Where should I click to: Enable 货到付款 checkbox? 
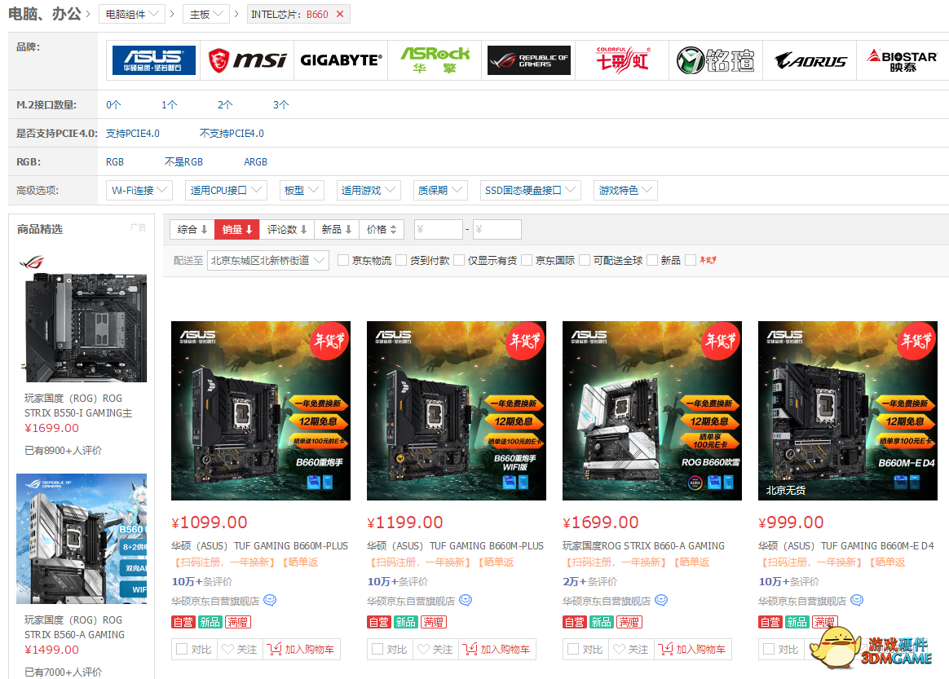(x=401, y=260)
